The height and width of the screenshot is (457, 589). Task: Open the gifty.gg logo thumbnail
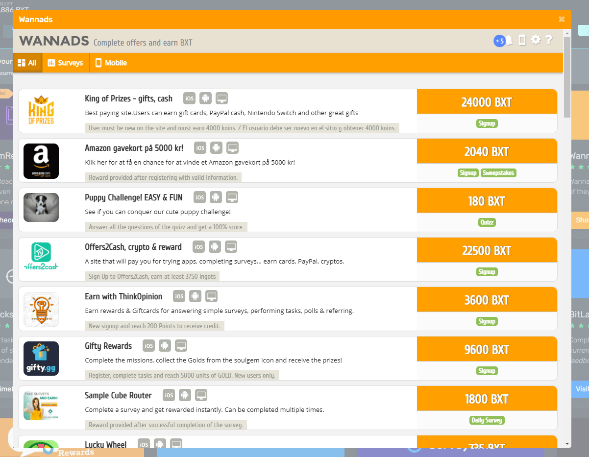[41, 359]
